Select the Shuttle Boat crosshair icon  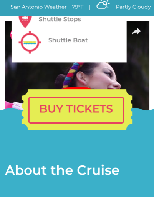[30, 42]
